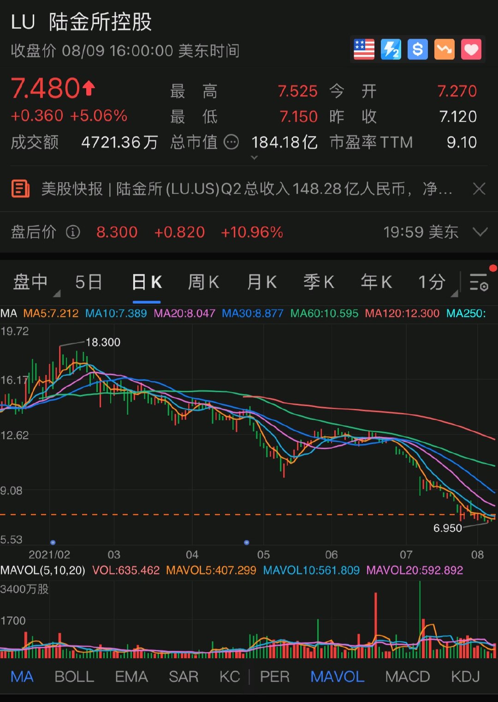498x702 pixels.
Task: Tap the blue event dot before 05
Action: click(246, 542)
